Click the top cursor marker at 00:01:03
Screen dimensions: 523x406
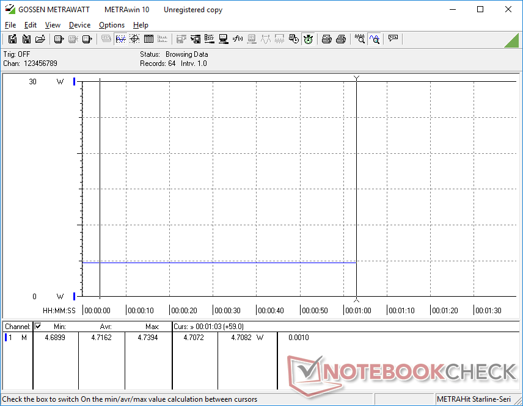[x=357, y=78]
